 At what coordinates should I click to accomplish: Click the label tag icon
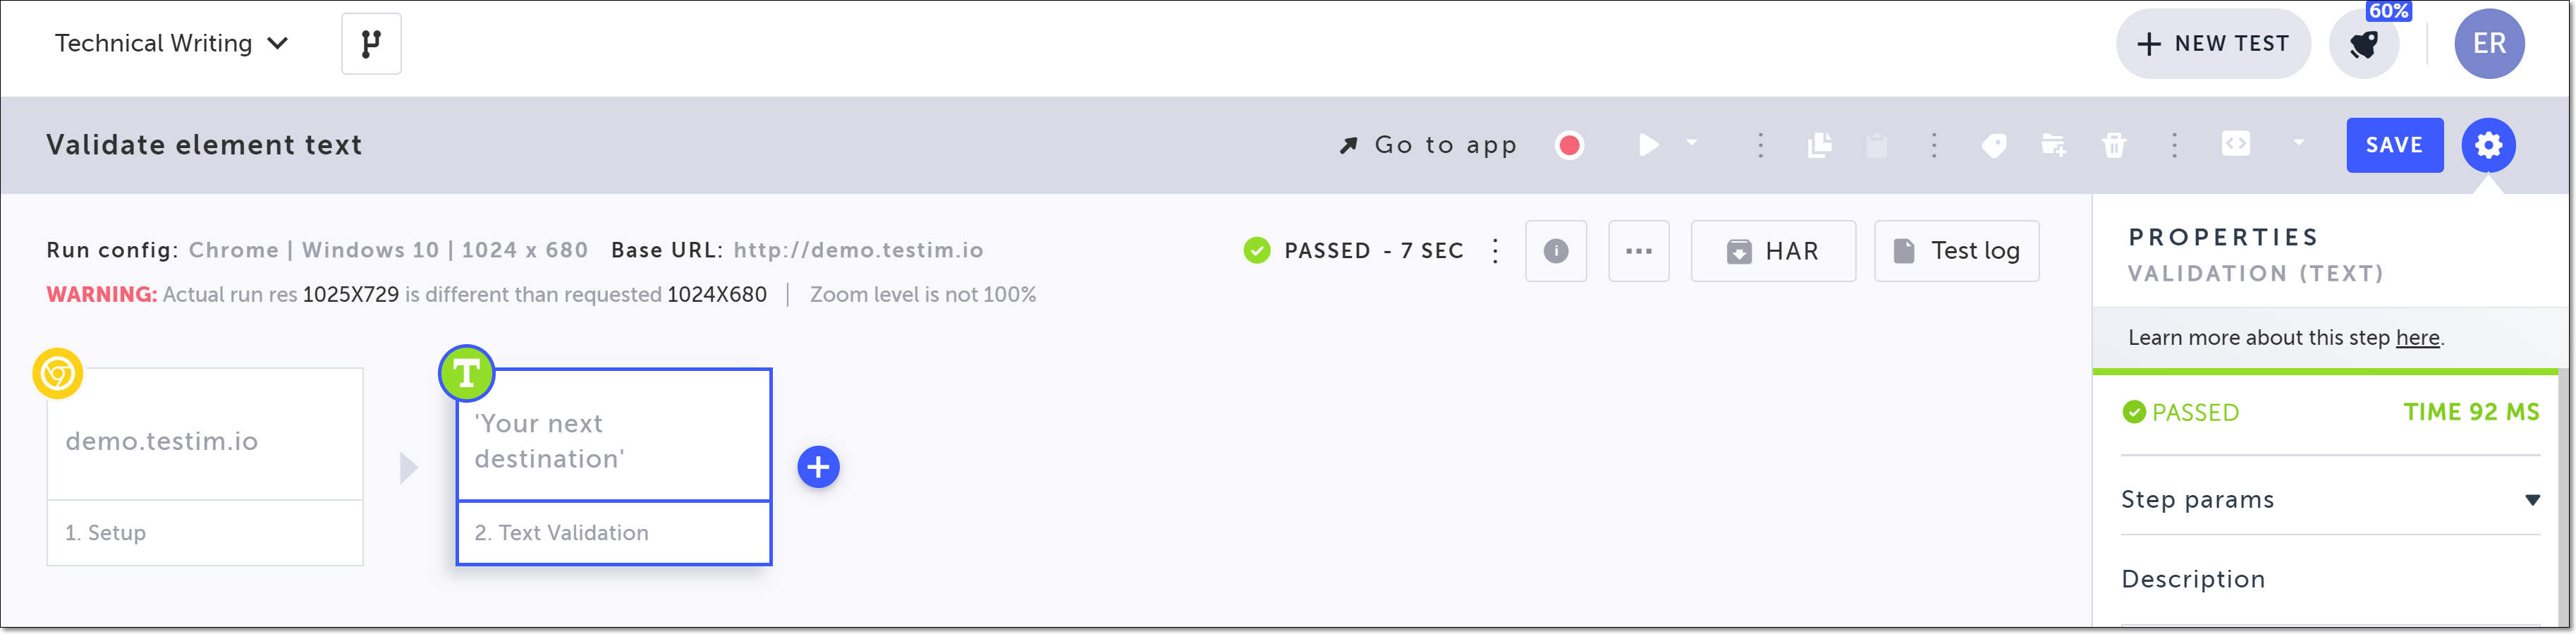[x=1993, y=146]
